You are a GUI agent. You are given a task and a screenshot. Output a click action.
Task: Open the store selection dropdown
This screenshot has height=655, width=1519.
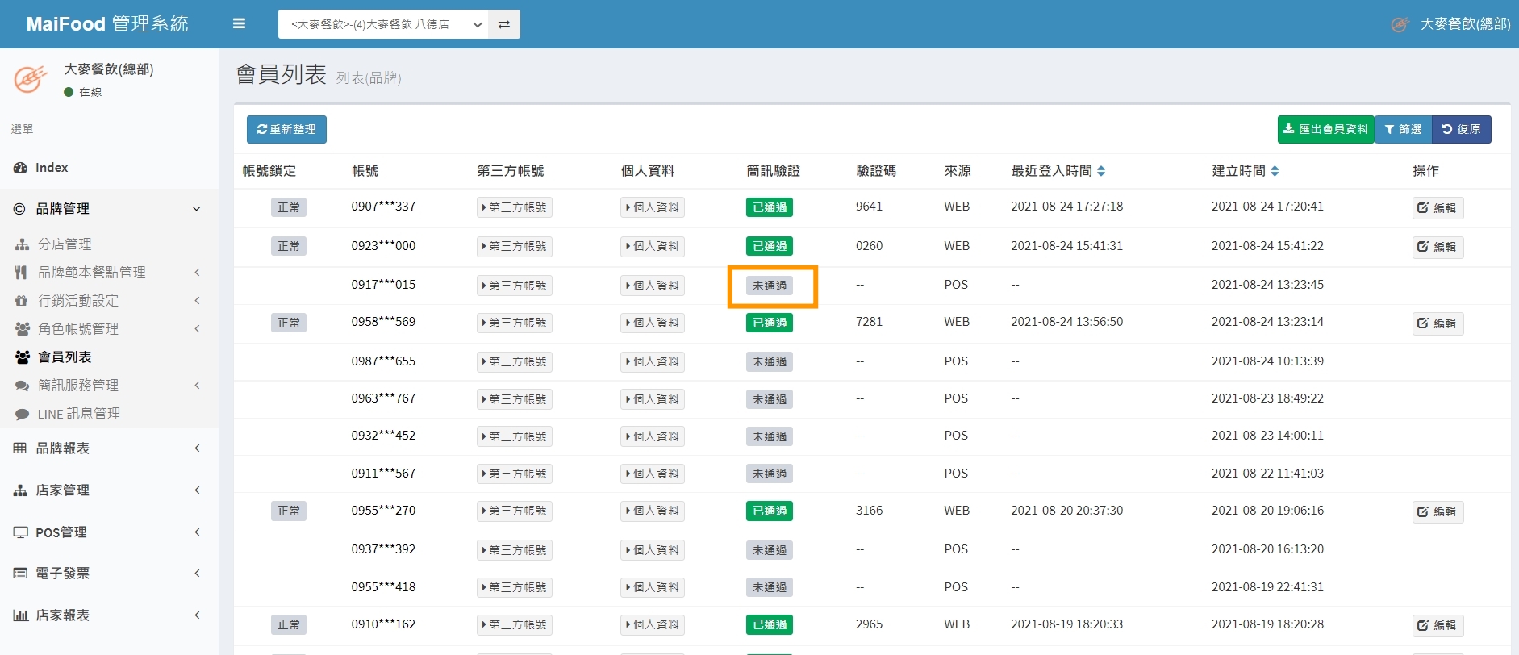coord(384,24)
